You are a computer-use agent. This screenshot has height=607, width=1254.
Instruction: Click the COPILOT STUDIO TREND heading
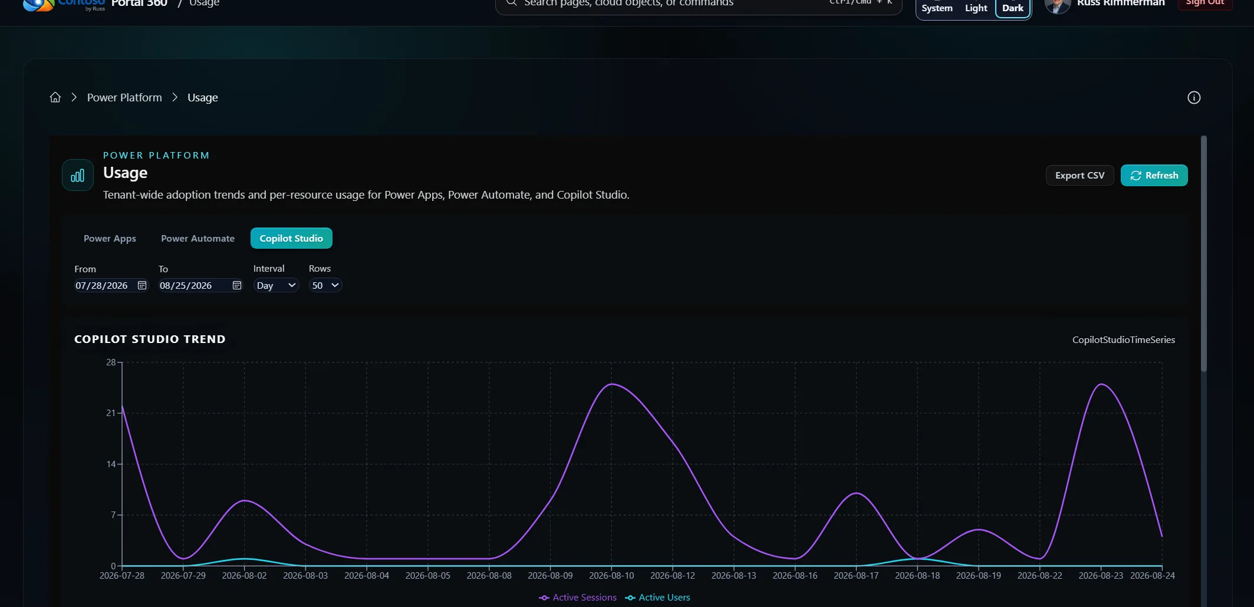point(150,339)
